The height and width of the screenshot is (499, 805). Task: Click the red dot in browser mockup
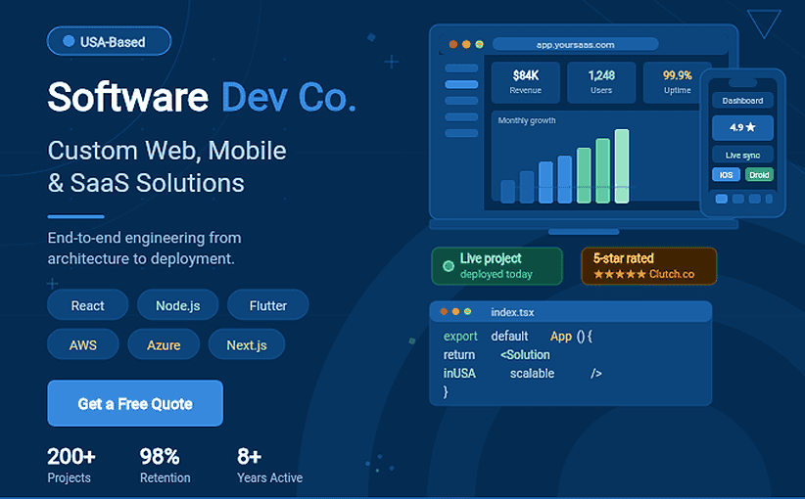[453, 45]
